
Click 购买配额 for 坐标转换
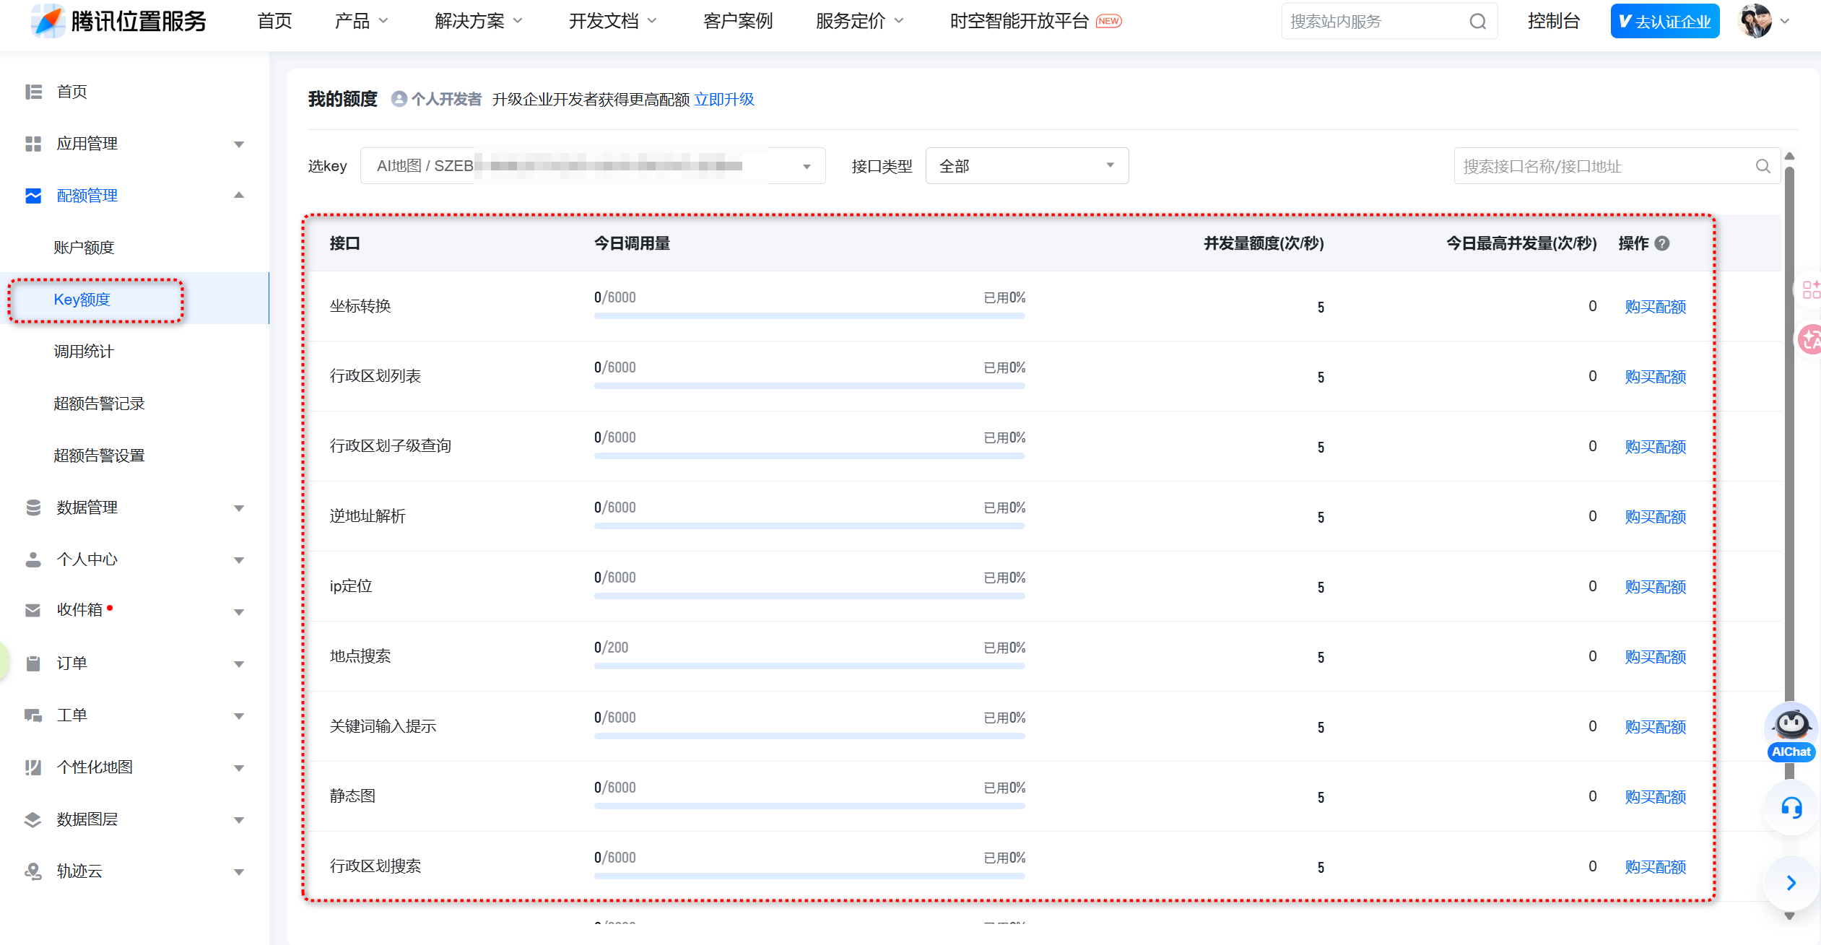pos(1656,307)
